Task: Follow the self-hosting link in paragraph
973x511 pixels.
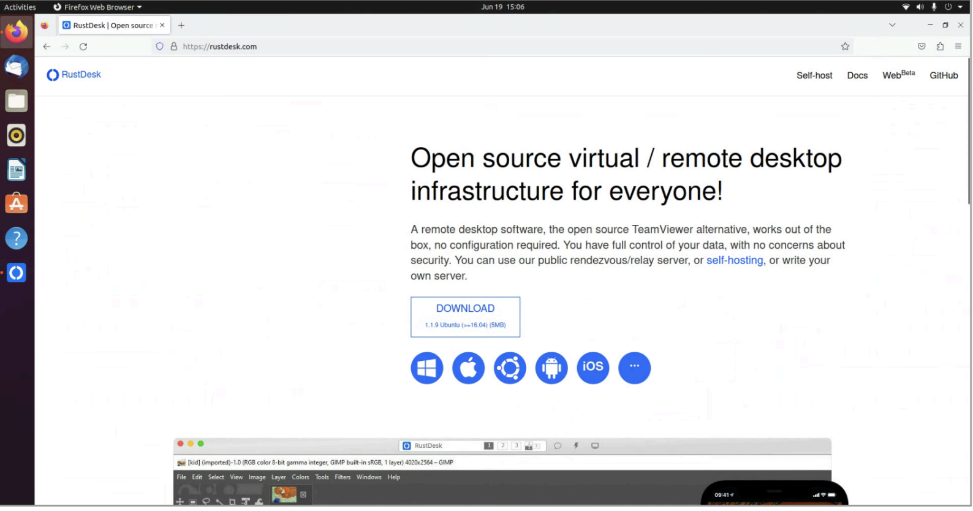Action: (735, 260)
